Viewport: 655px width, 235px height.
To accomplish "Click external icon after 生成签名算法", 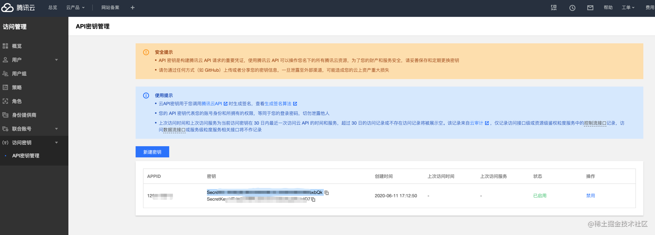I will [295, 104].
